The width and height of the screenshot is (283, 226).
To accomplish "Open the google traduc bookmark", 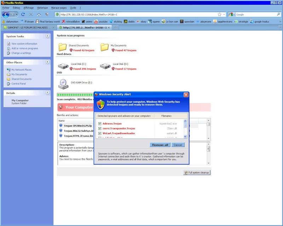I will click(260, 22).
